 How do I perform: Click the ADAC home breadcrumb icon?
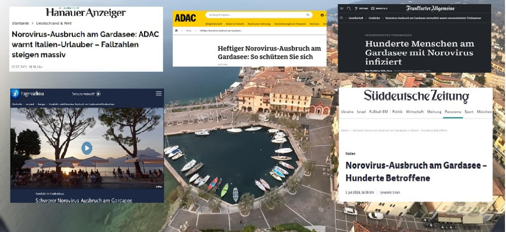[x=177, y=31]
